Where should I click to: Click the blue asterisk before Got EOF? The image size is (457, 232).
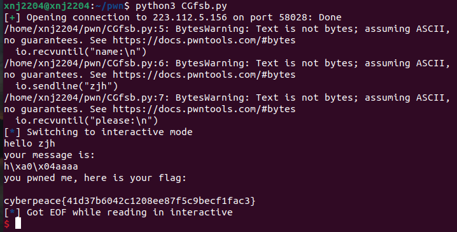[12, 212]
